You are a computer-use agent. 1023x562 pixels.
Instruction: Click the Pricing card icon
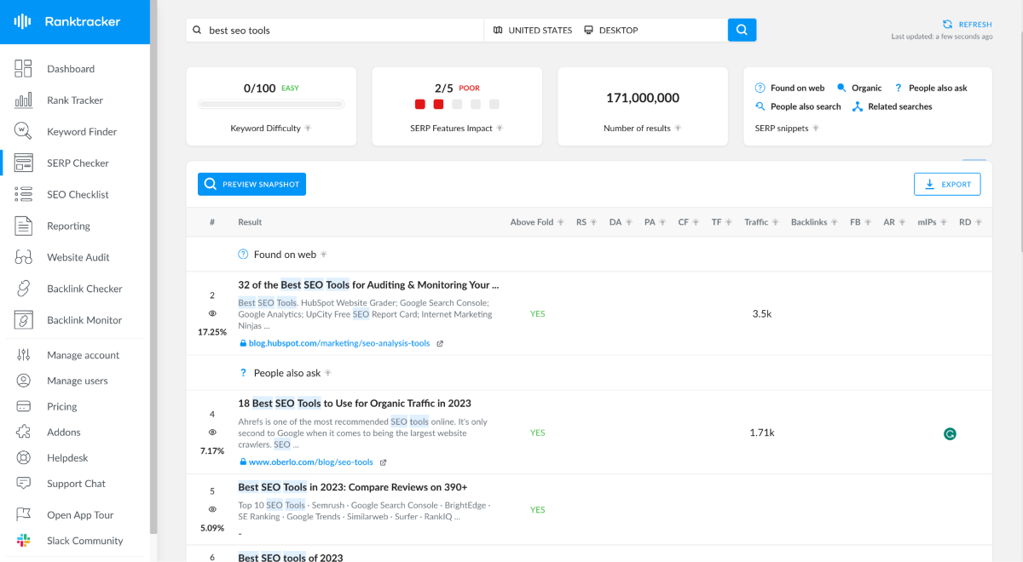coord(23,407)
